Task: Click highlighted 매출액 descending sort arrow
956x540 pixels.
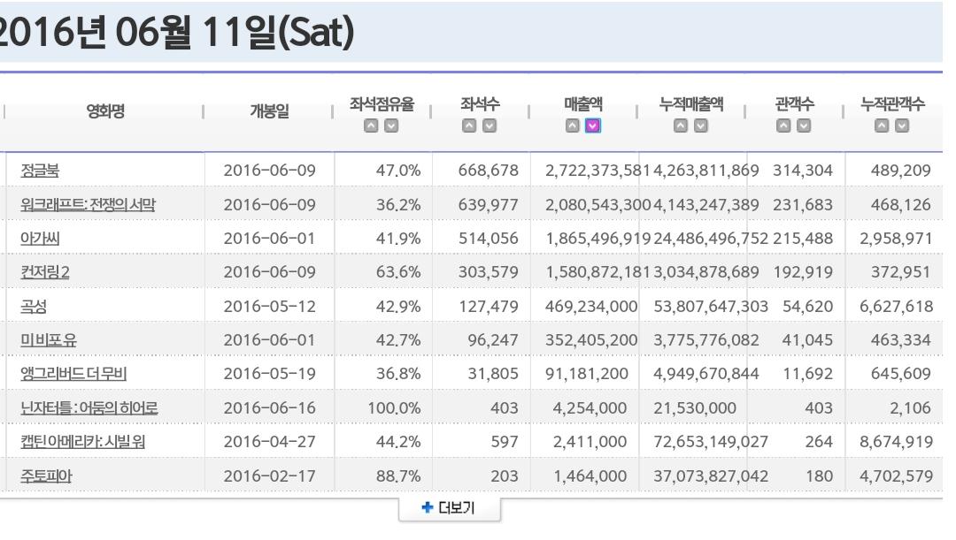Action: 592,126
